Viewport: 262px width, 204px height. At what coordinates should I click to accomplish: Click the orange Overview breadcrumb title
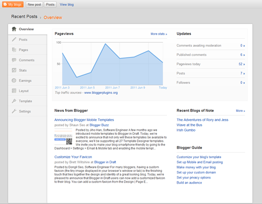click(x=53, y=17)
